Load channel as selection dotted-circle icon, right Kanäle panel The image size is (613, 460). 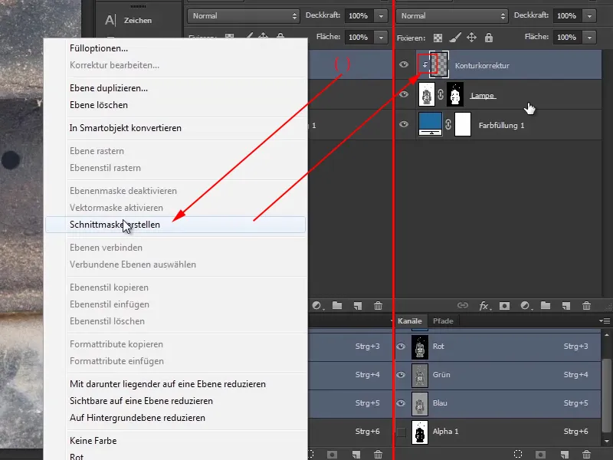(x=518, y=454)
